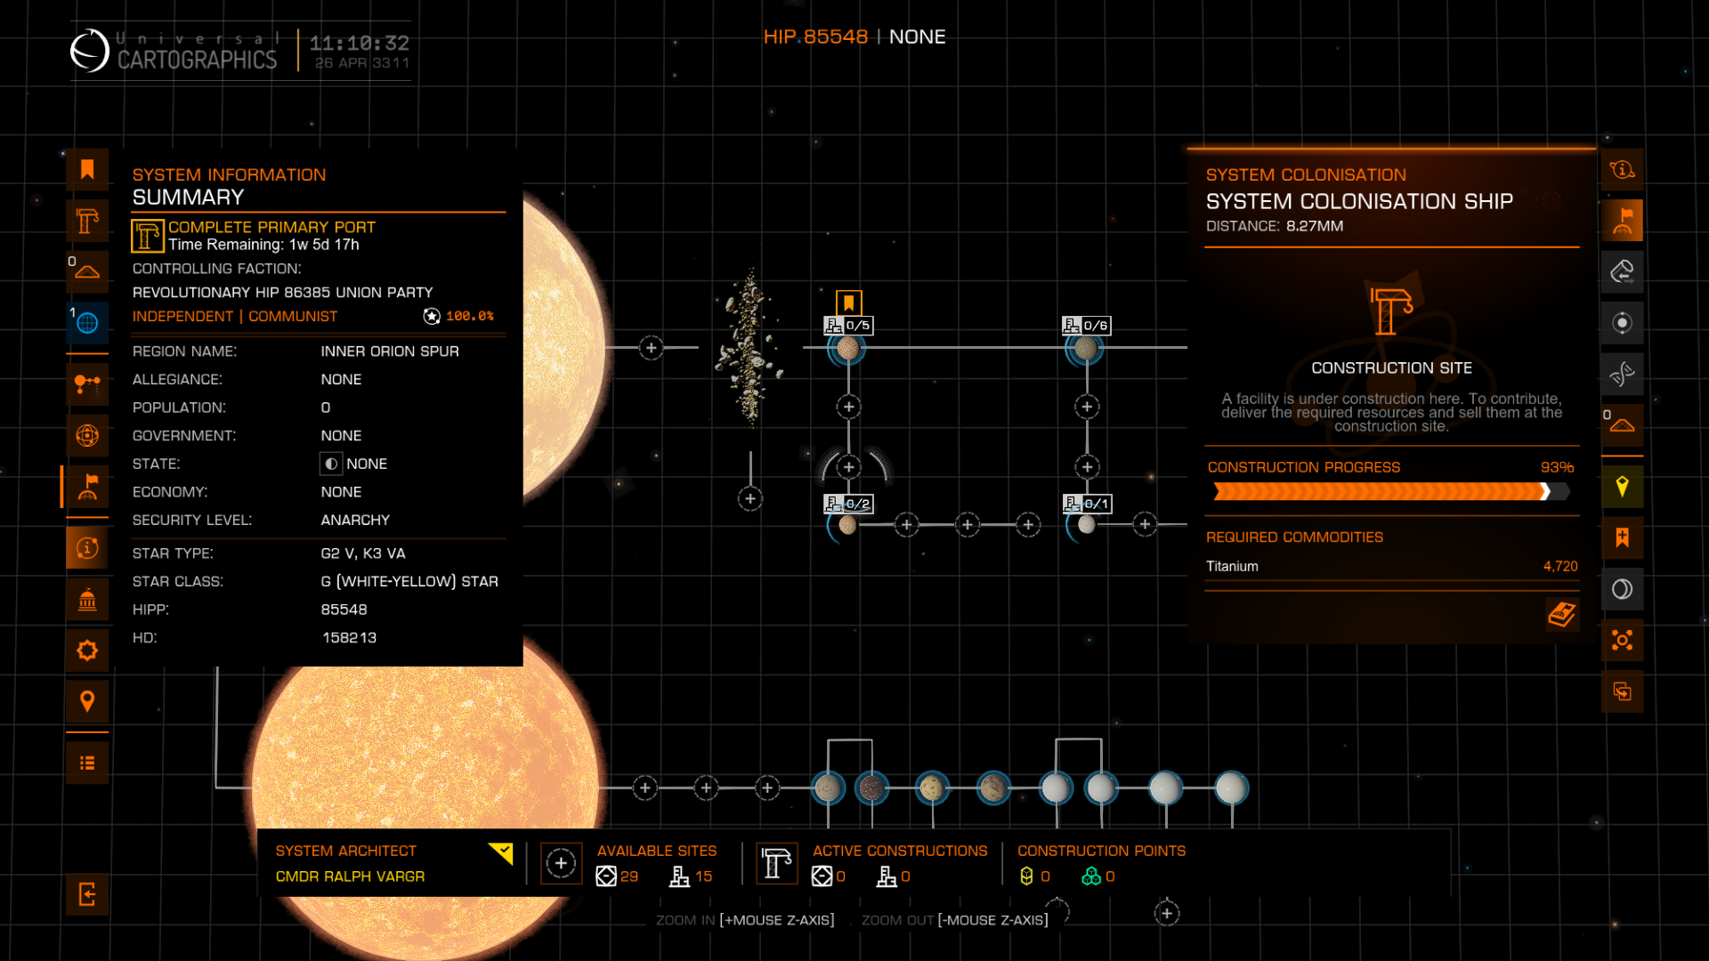Select plus slot right of the 0/1 moon

pyautogui.click(x=1146, y=524)
